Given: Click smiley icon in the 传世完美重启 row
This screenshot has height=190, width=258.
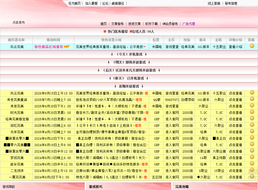Looking at the screenshot, I should click(x=252, y=99).
